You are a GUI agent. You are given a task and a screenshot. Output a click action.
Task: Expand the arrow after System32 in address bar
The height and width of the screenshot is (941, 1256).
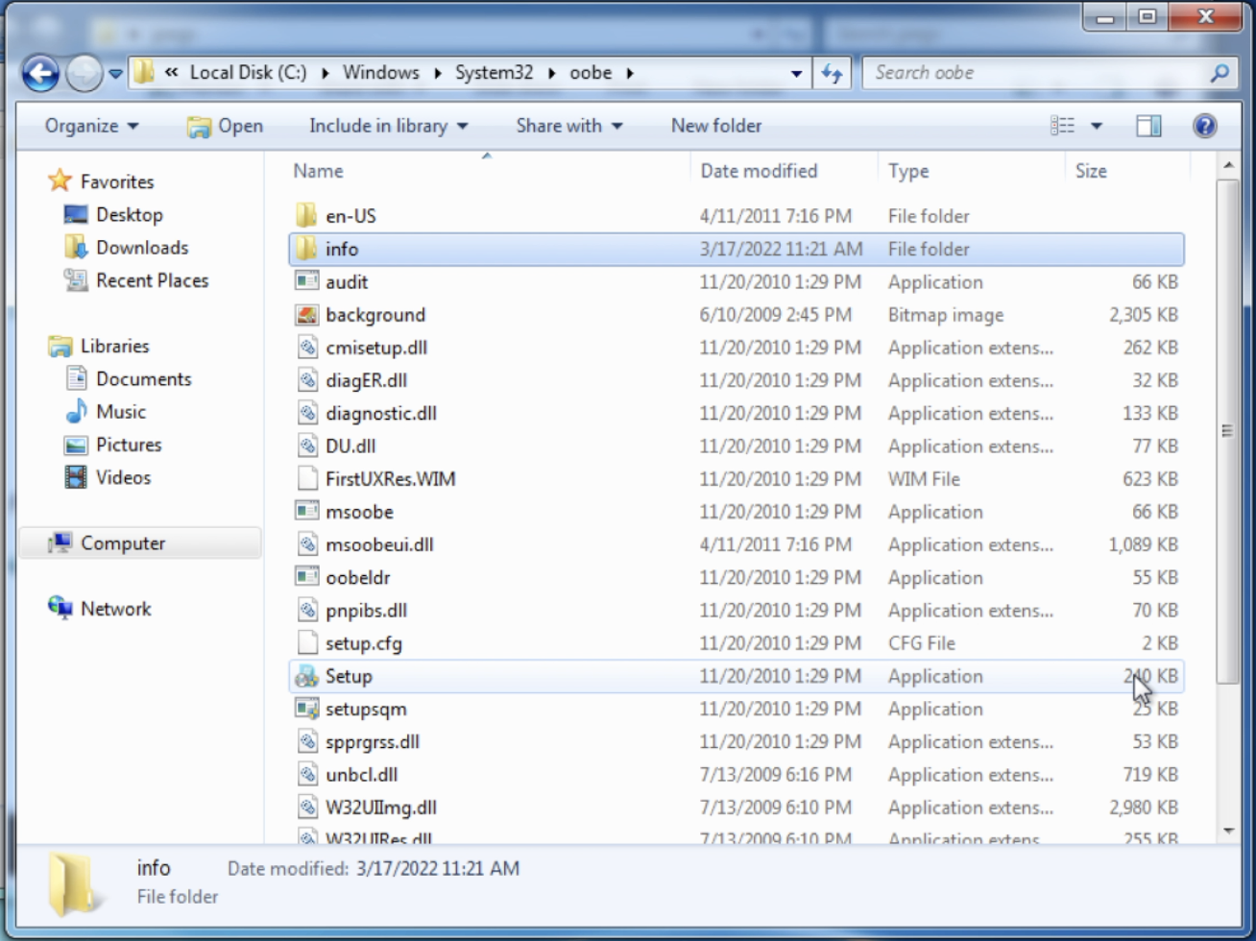tap(552, 73)
